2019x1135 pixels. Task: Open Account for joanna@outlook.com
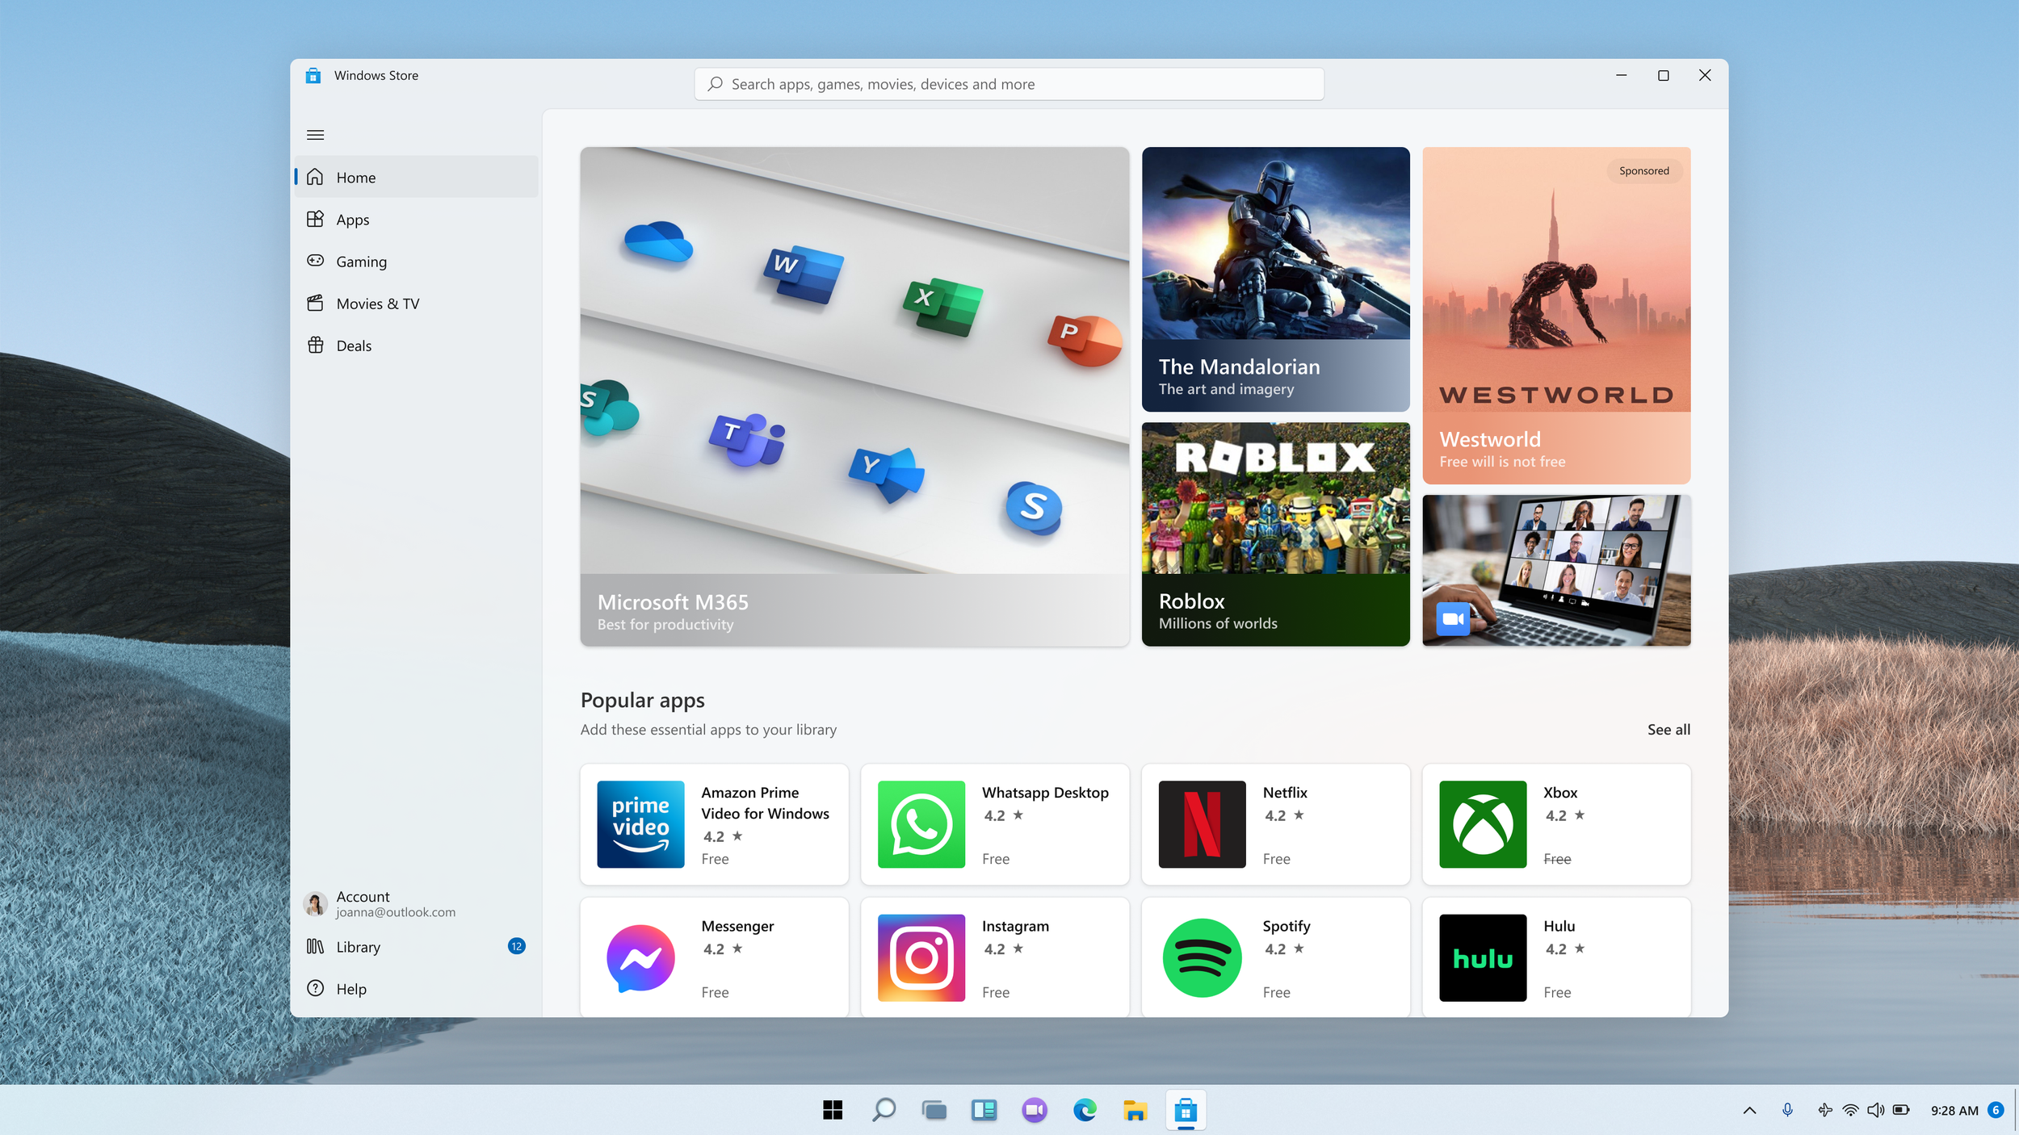tap(380, 903)
